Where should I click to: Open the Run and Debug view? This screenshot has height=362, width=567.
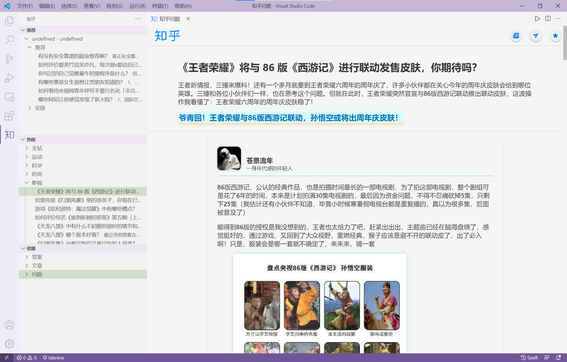[9, 78]
